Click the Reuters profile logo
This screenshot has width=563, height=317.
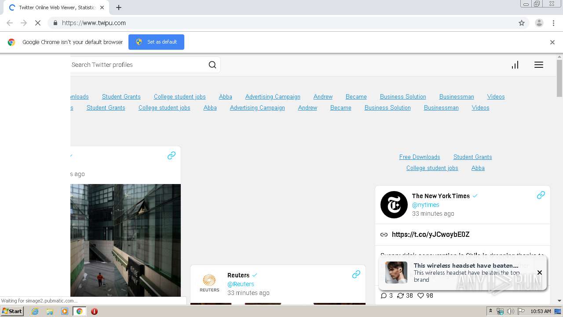point(209,283)
